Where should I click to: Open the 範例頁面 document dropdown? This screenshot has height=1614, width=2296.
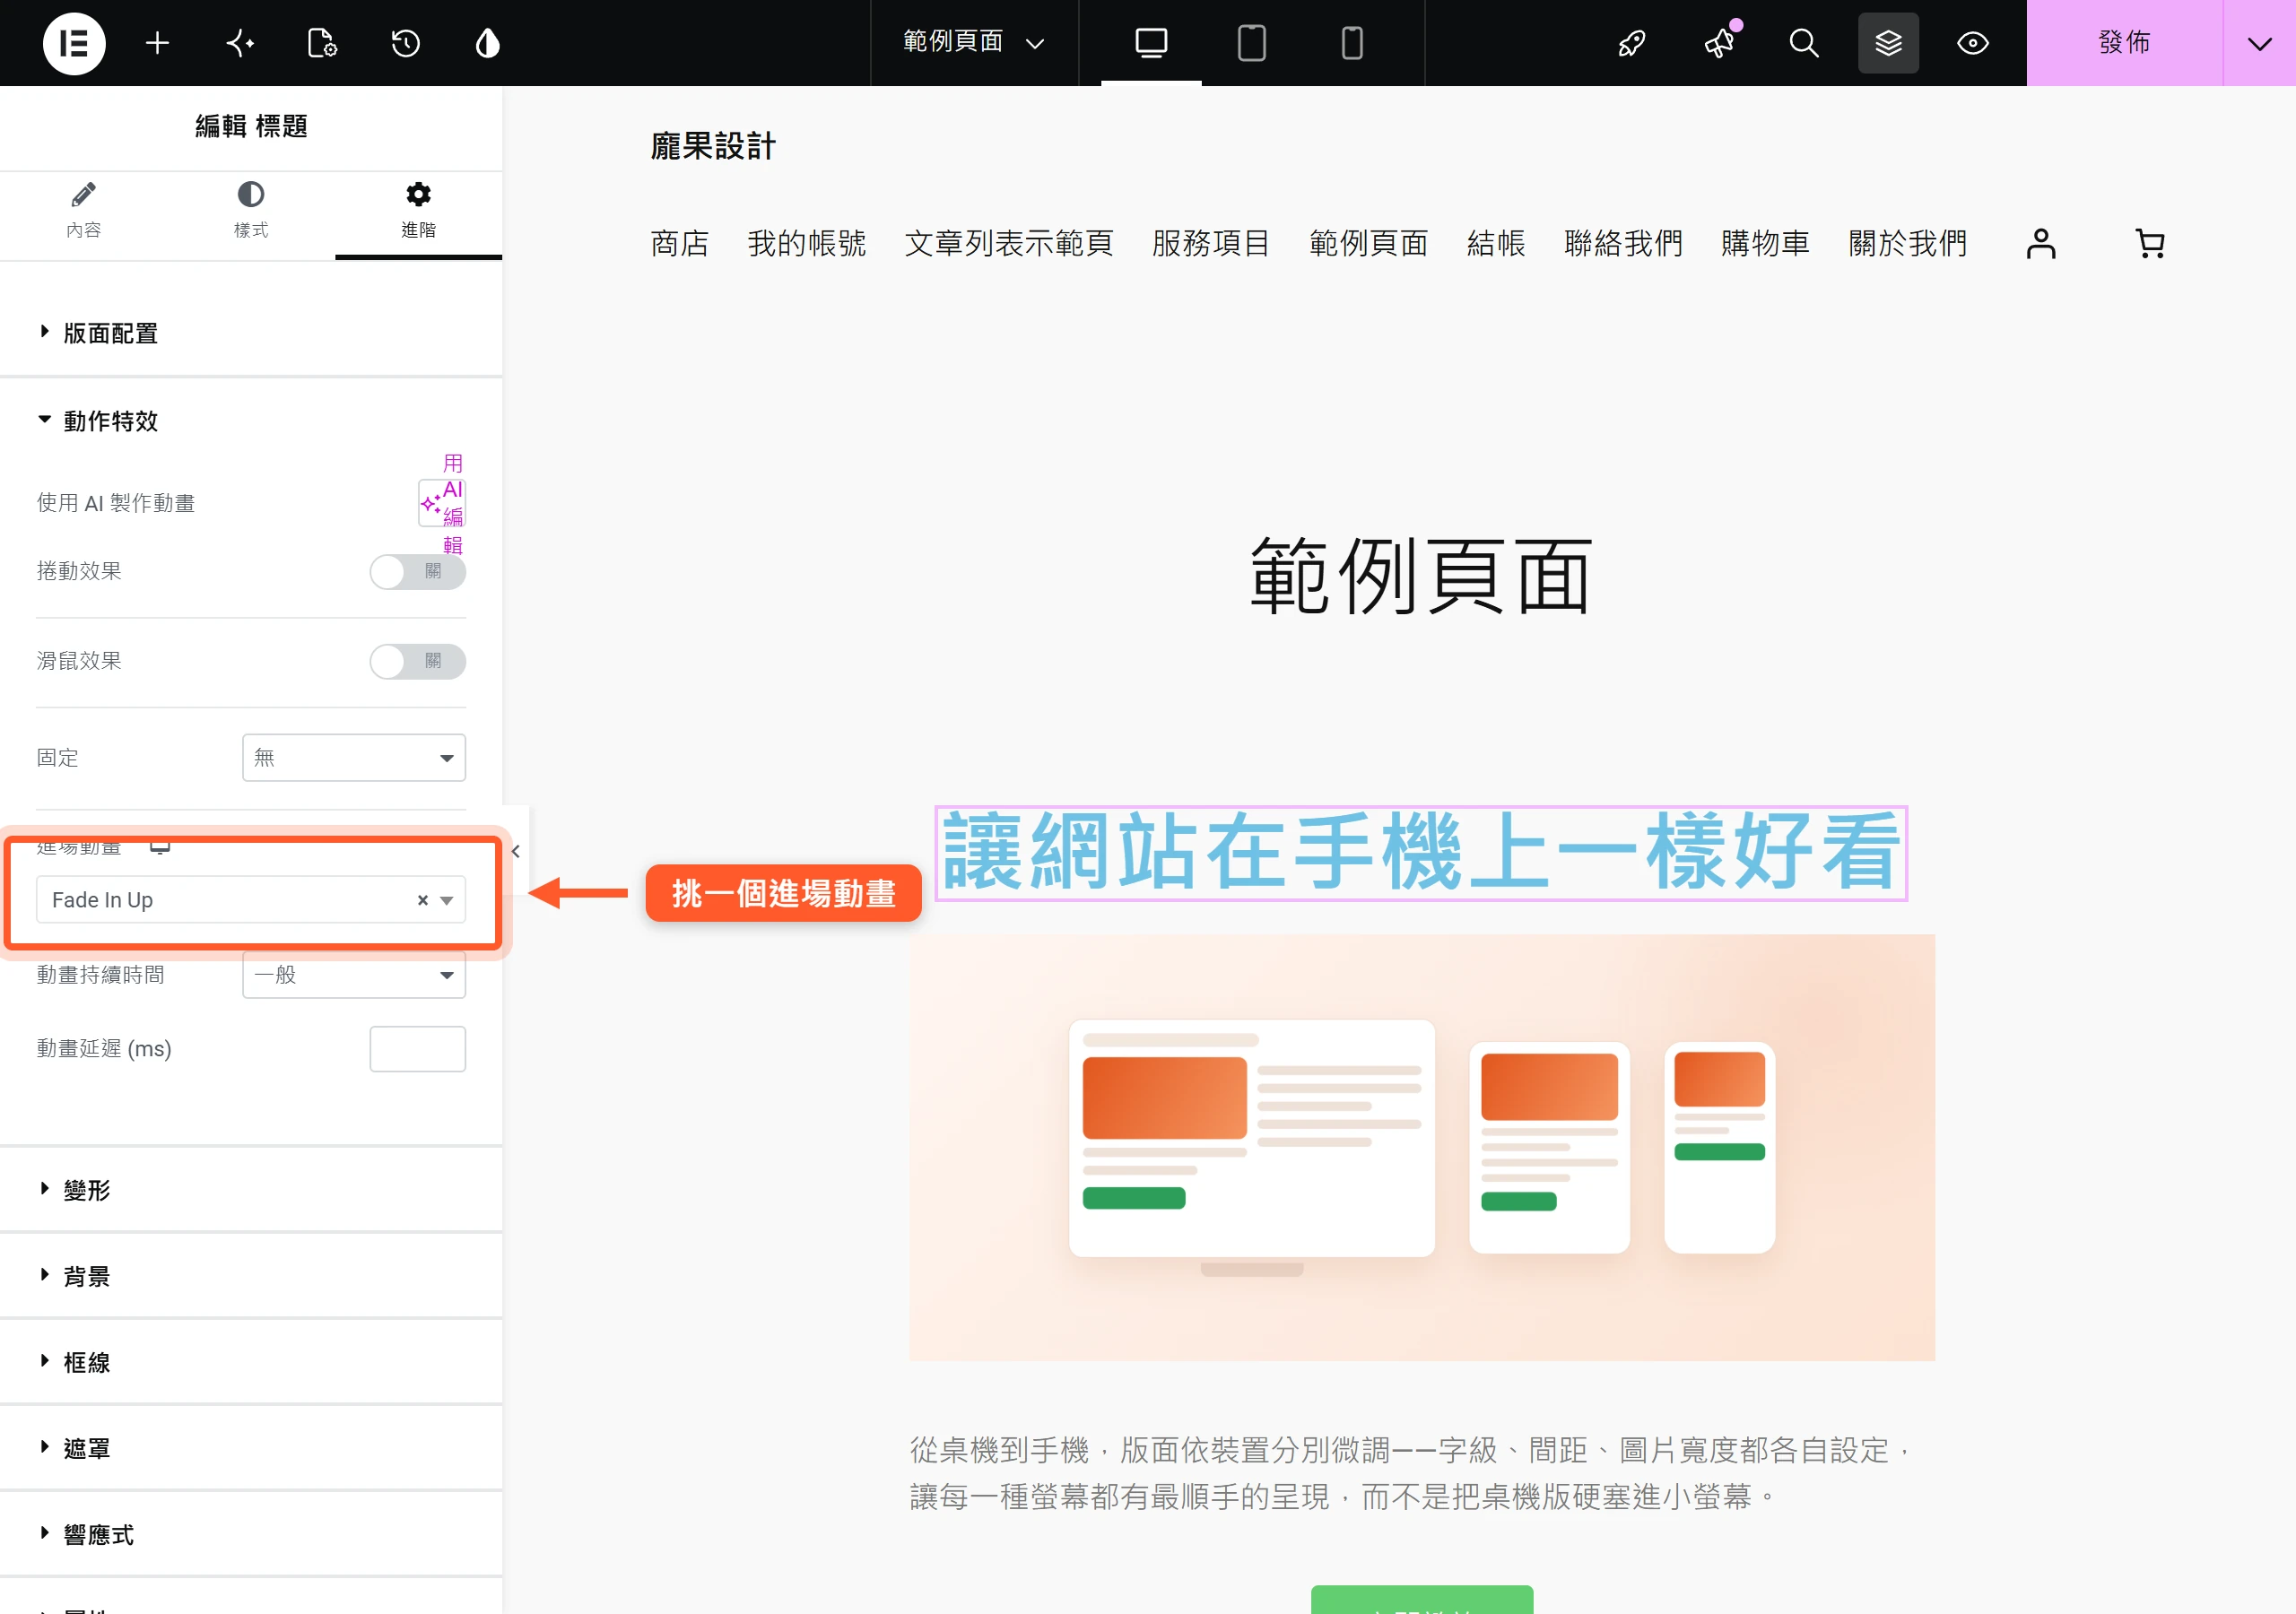point(974,43)
